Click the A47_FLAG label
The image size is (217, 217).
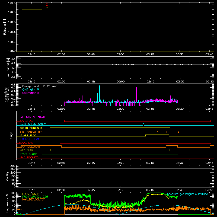point(27,150)
